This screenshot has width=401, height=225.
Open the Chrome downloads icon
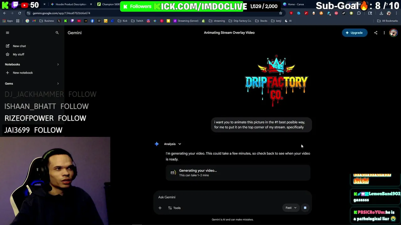381,13
